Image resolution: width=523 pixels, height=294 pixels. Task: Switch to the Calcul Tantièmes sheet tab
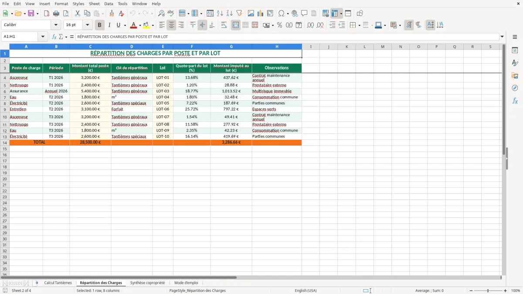(x=58, y=283)
